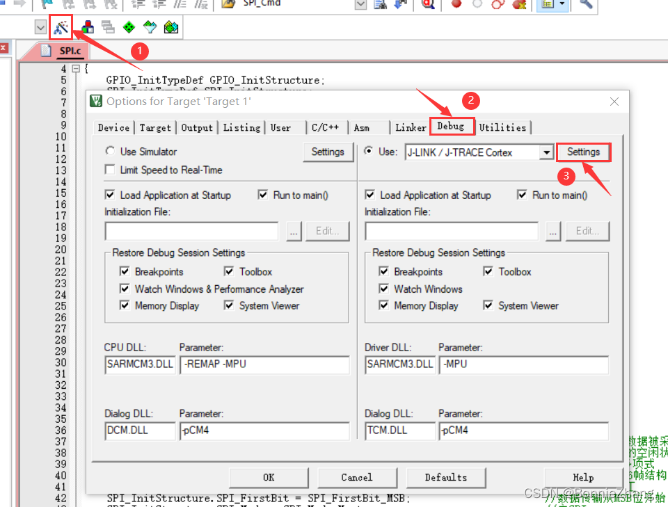
Task: Switch to the Linker tab
Action: click(411, 128)
